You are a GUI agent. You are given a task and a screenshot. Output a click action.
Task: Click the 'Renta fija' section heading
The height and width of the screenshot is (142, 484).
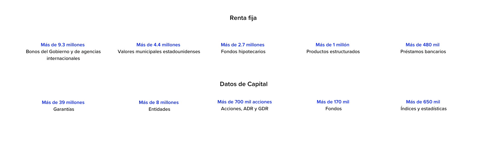(x=243, y=18)
